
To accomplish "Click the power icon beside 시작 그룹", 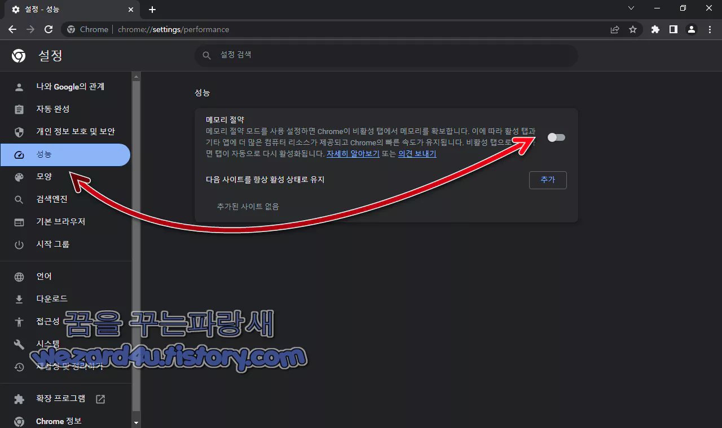I will tap(19, 244).
